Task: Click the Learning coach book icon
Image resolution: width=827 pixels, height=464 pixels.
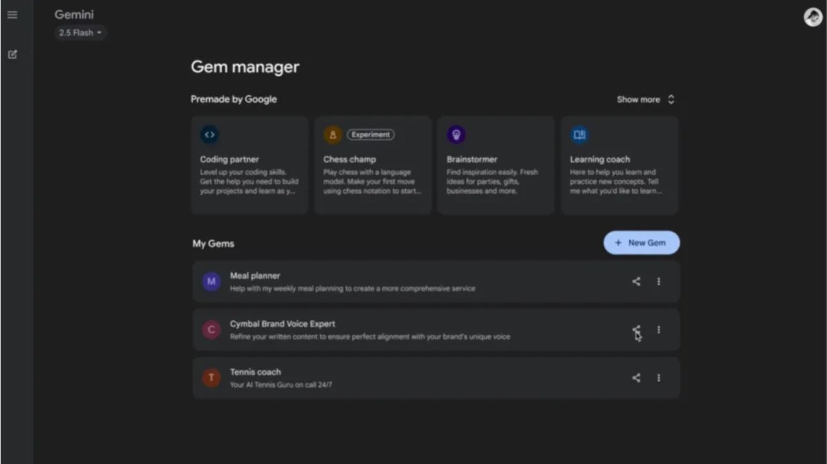Action: 579,134
